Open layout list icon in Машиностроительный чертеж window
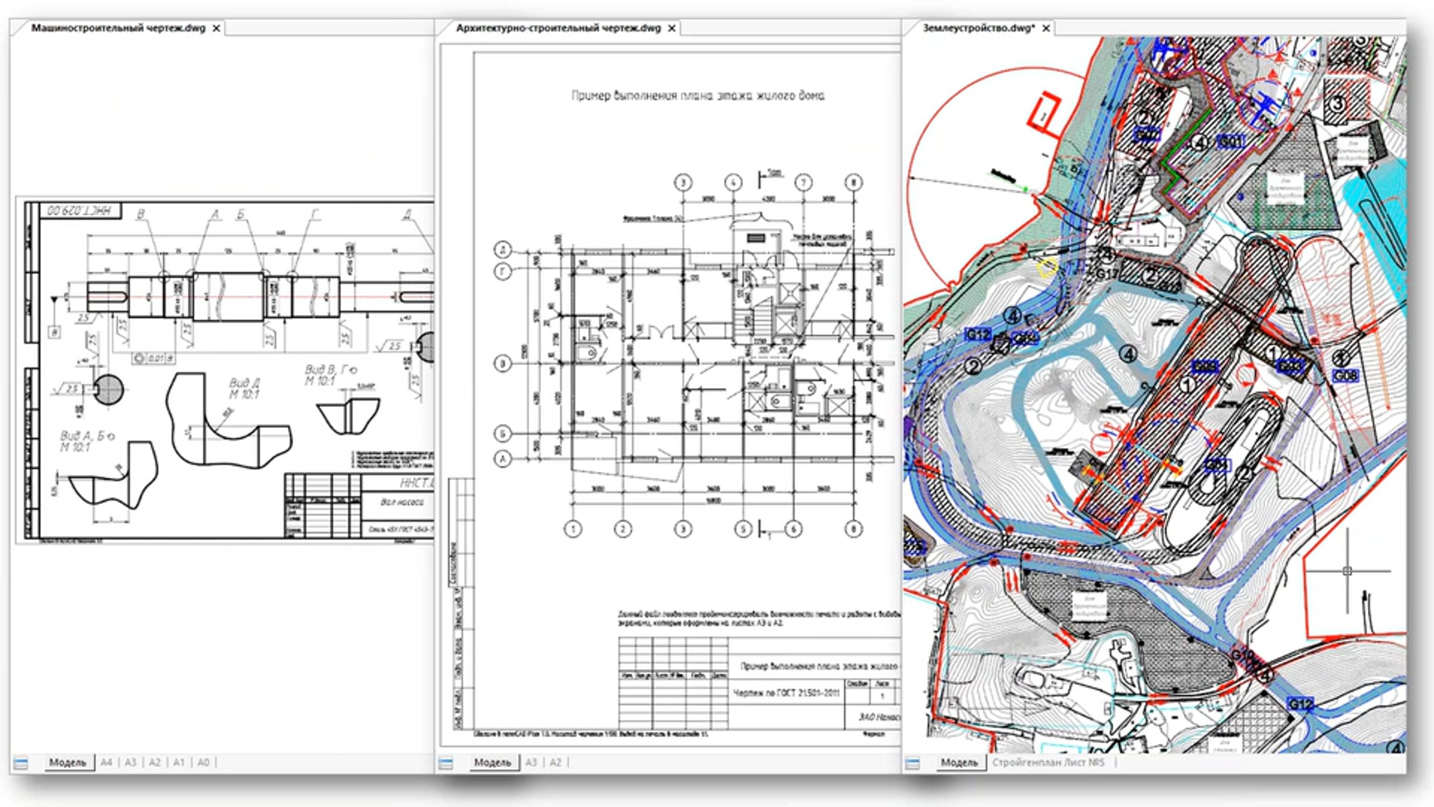This screenshot has width=1434, height=807. [21, 763]
